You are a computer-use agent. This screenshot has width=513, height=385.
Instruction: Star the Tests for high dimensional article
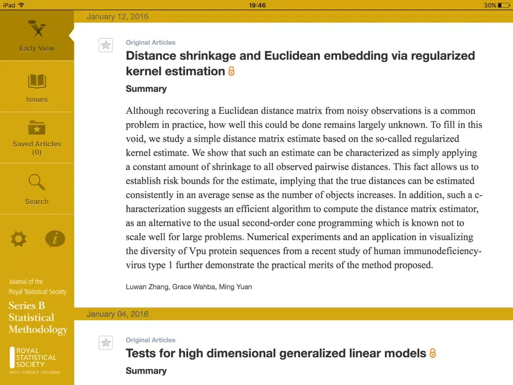[x=106, y=343]
